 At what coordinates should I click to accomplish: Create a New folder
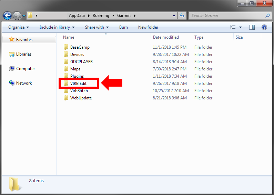pyautogui.click(x=148, y=27)
